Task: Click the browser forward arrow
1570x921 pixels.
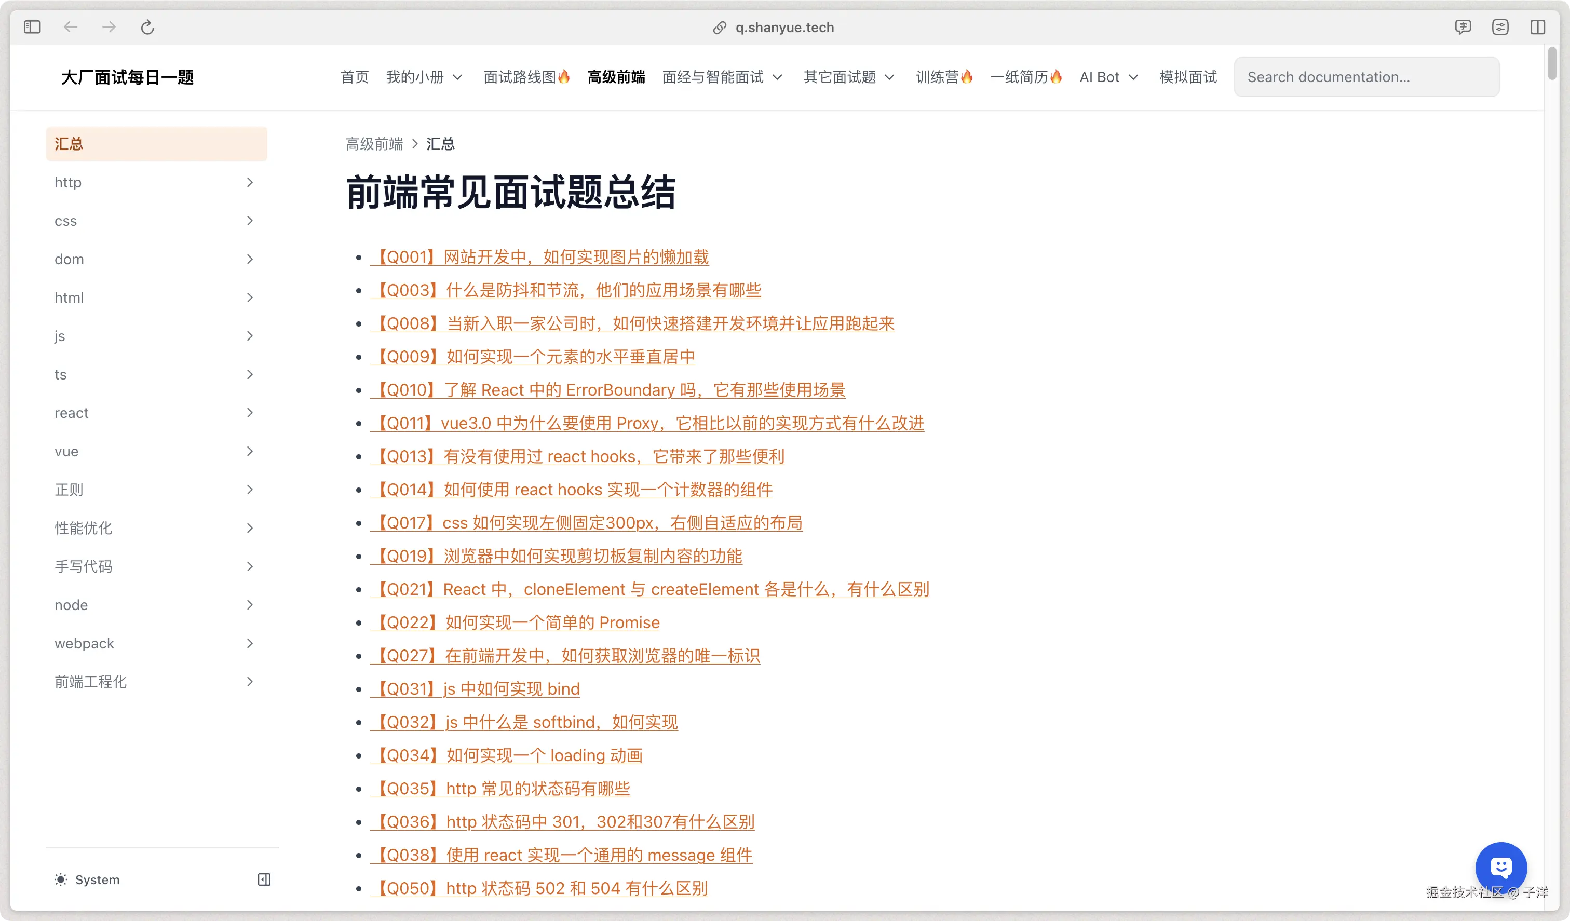Action: click(109, 27)
